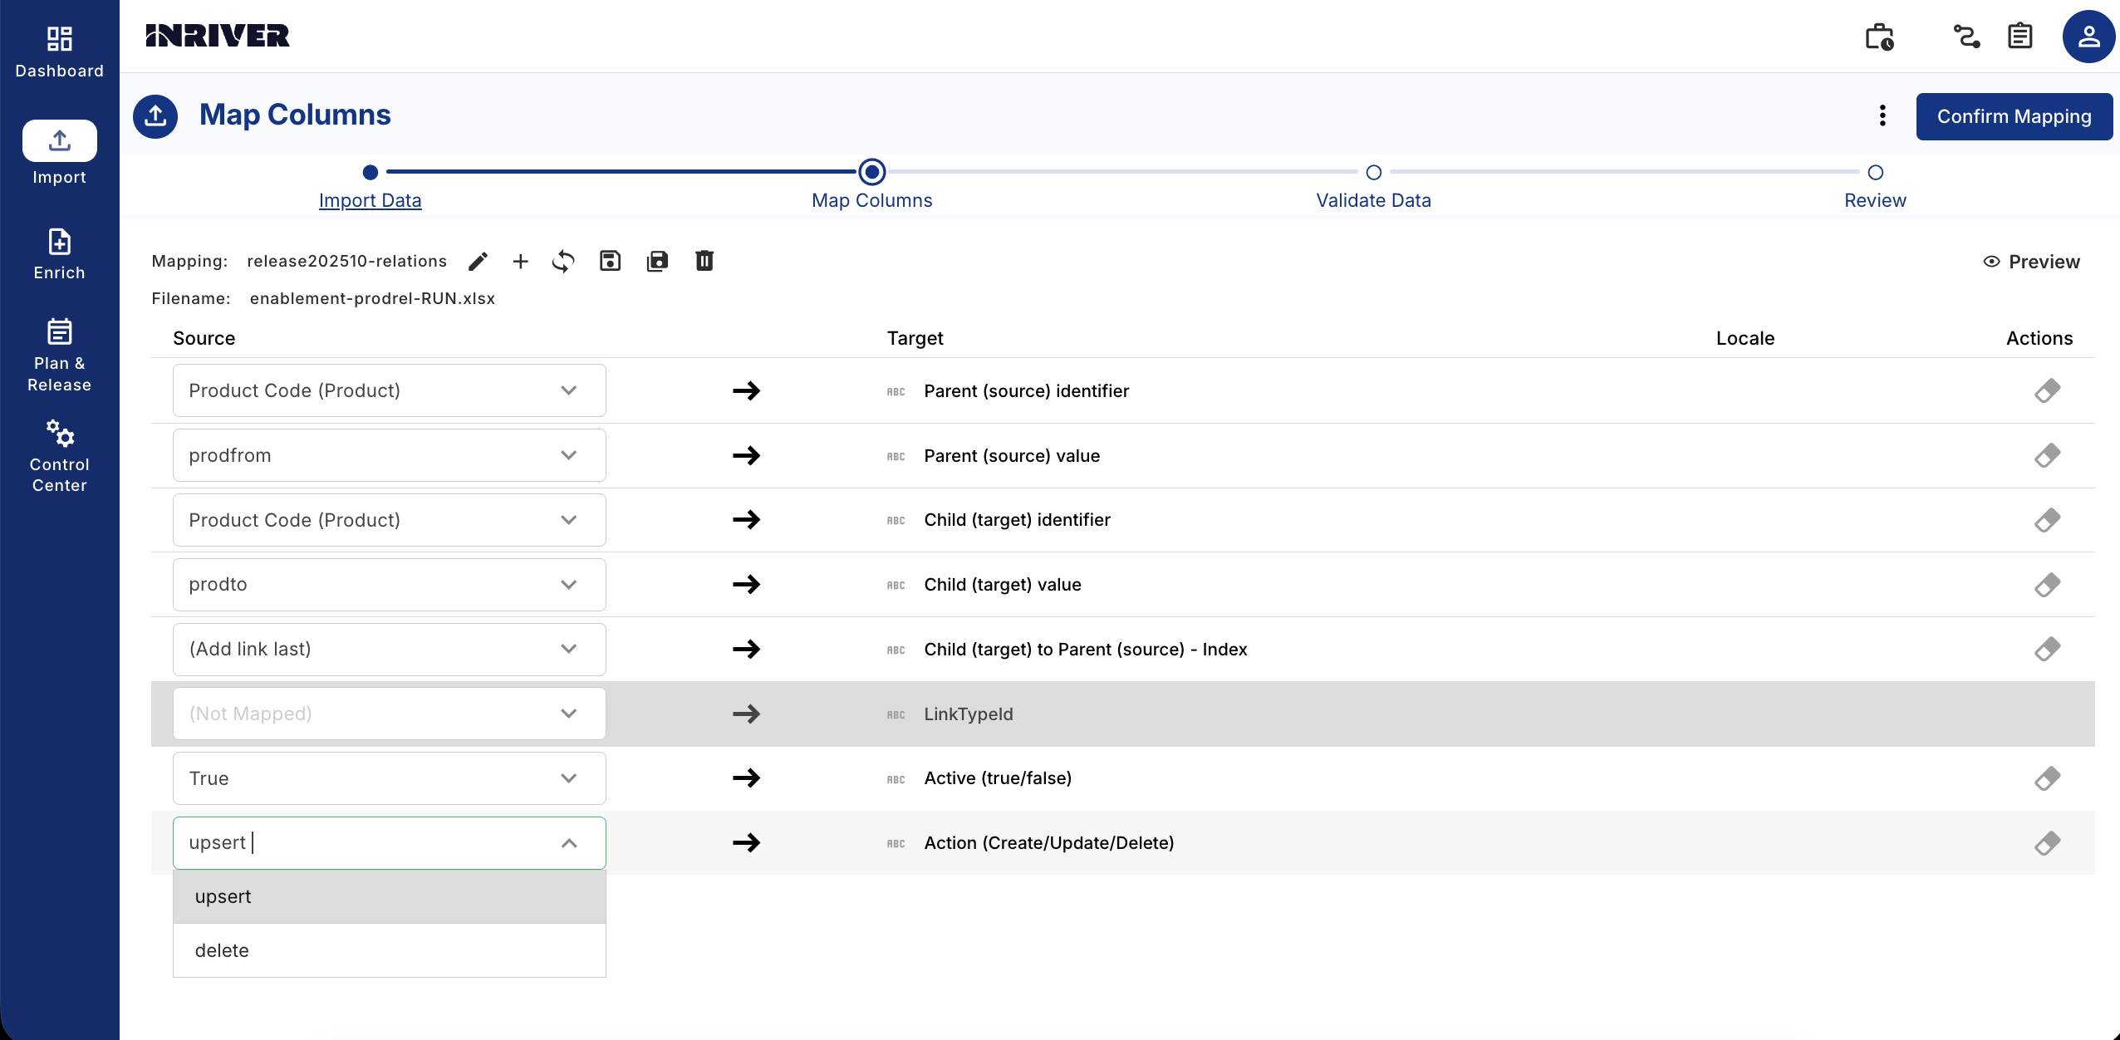This screenshot has width=2120, height=1040.
Task: Click the LinkTypeId target label
Action: tap(968, 714)
